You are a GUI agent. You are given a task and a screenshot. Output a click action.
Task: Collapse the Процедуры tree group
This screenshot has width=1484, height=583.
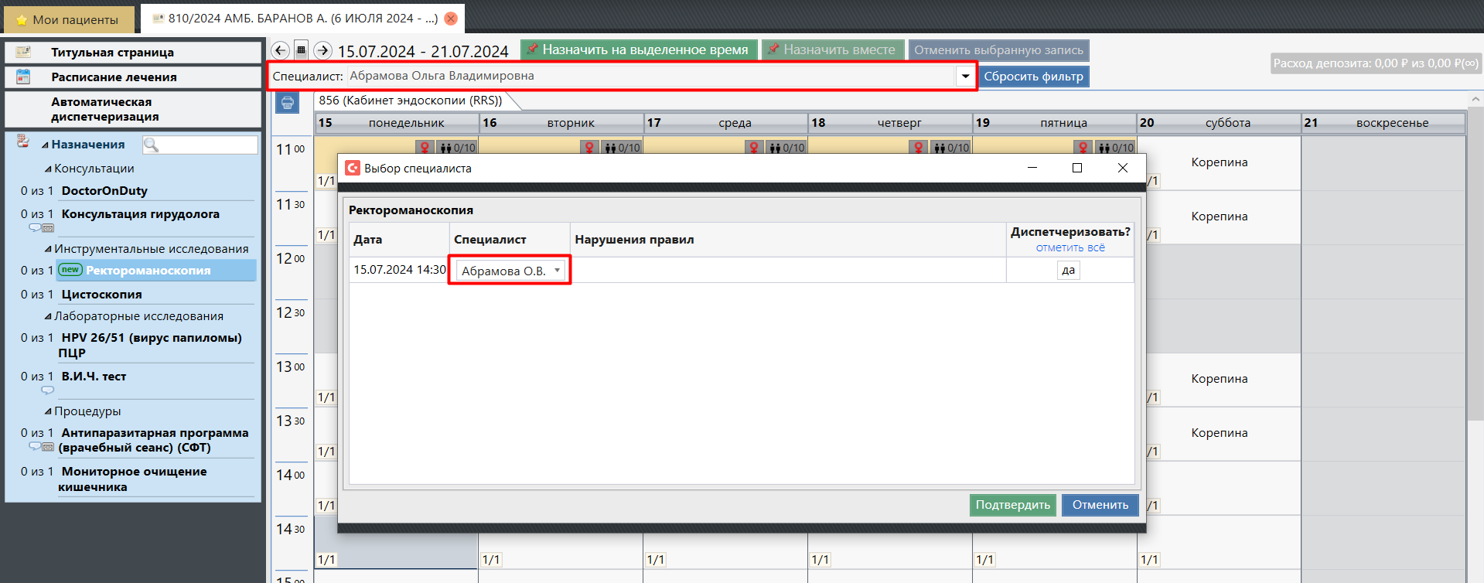click(48, 411)
